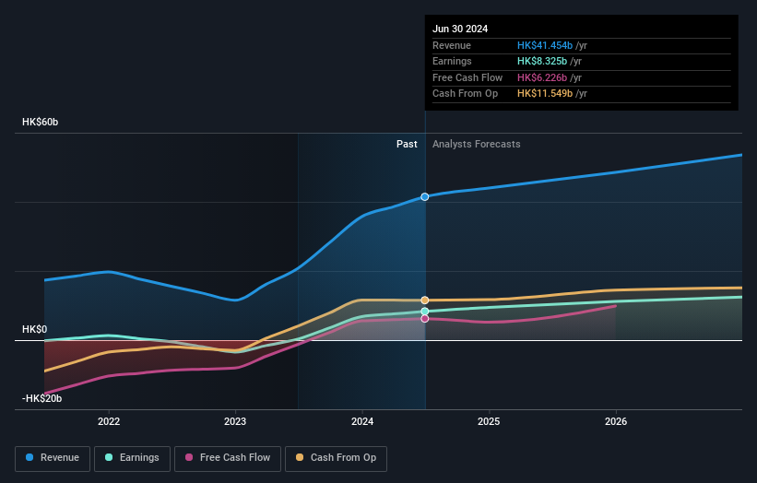Image resolution: width=757 pixels, height=483 pixels.
Task: Click the Revenue row label in tooltip
Action: click(x=452, y=45)
